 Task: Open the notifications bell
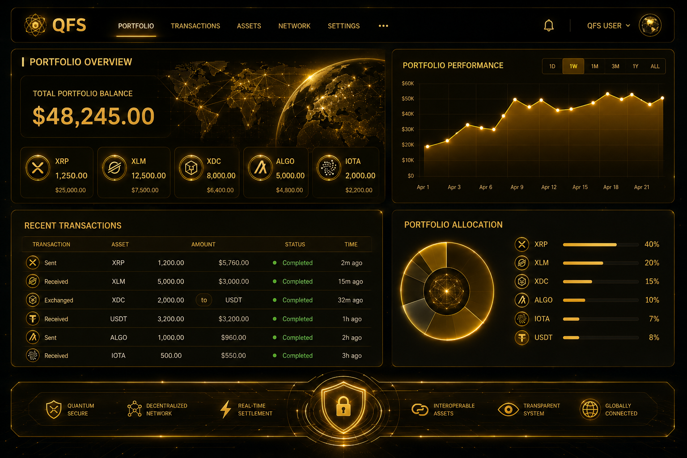pos(549,25)
